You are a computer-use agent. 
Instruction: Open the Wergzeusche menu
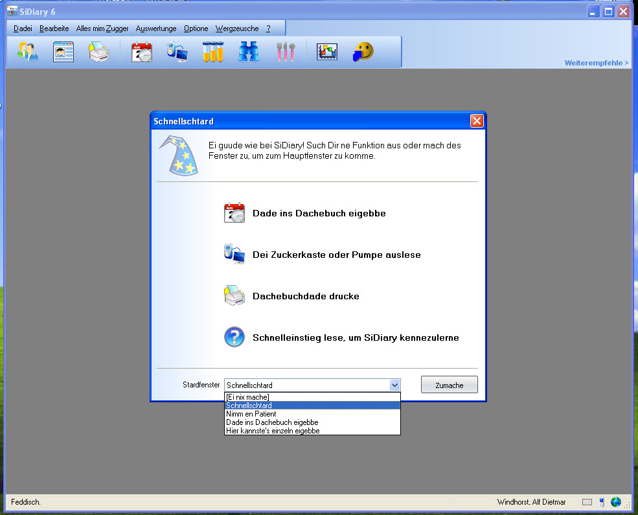coord(237,29)
